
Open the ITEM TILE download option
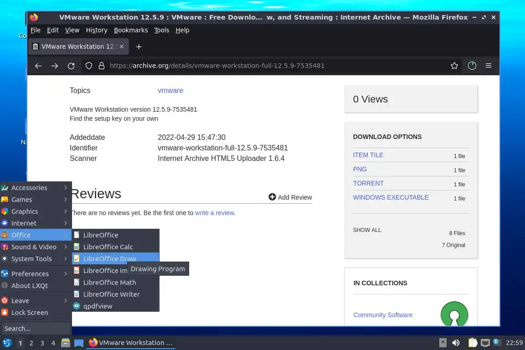pos(368,155)
